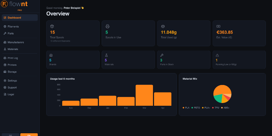
Task: Click the Print Log printer icon
Action: point(5,58)
